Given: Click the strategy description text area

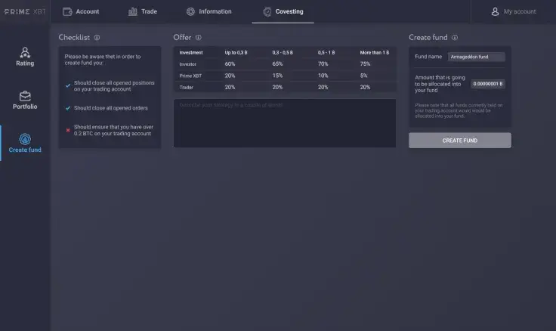Looking at the screenshot, I should point(284,123).
